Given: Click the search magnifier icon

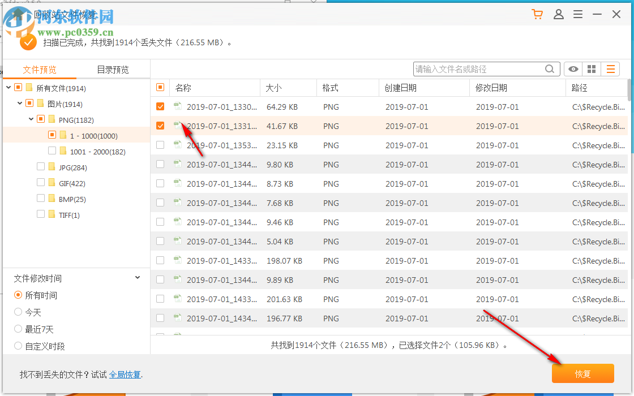Looking at the screenshot, I should (x=549, y=68).
